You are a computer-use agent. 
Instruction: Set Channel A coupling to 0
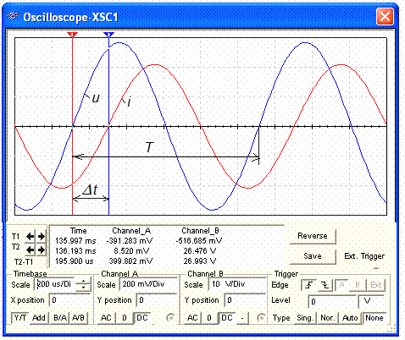click(125, 318)
